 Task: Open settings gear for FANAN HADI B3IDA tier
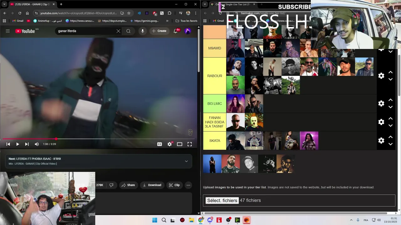(x=381, y=122)
